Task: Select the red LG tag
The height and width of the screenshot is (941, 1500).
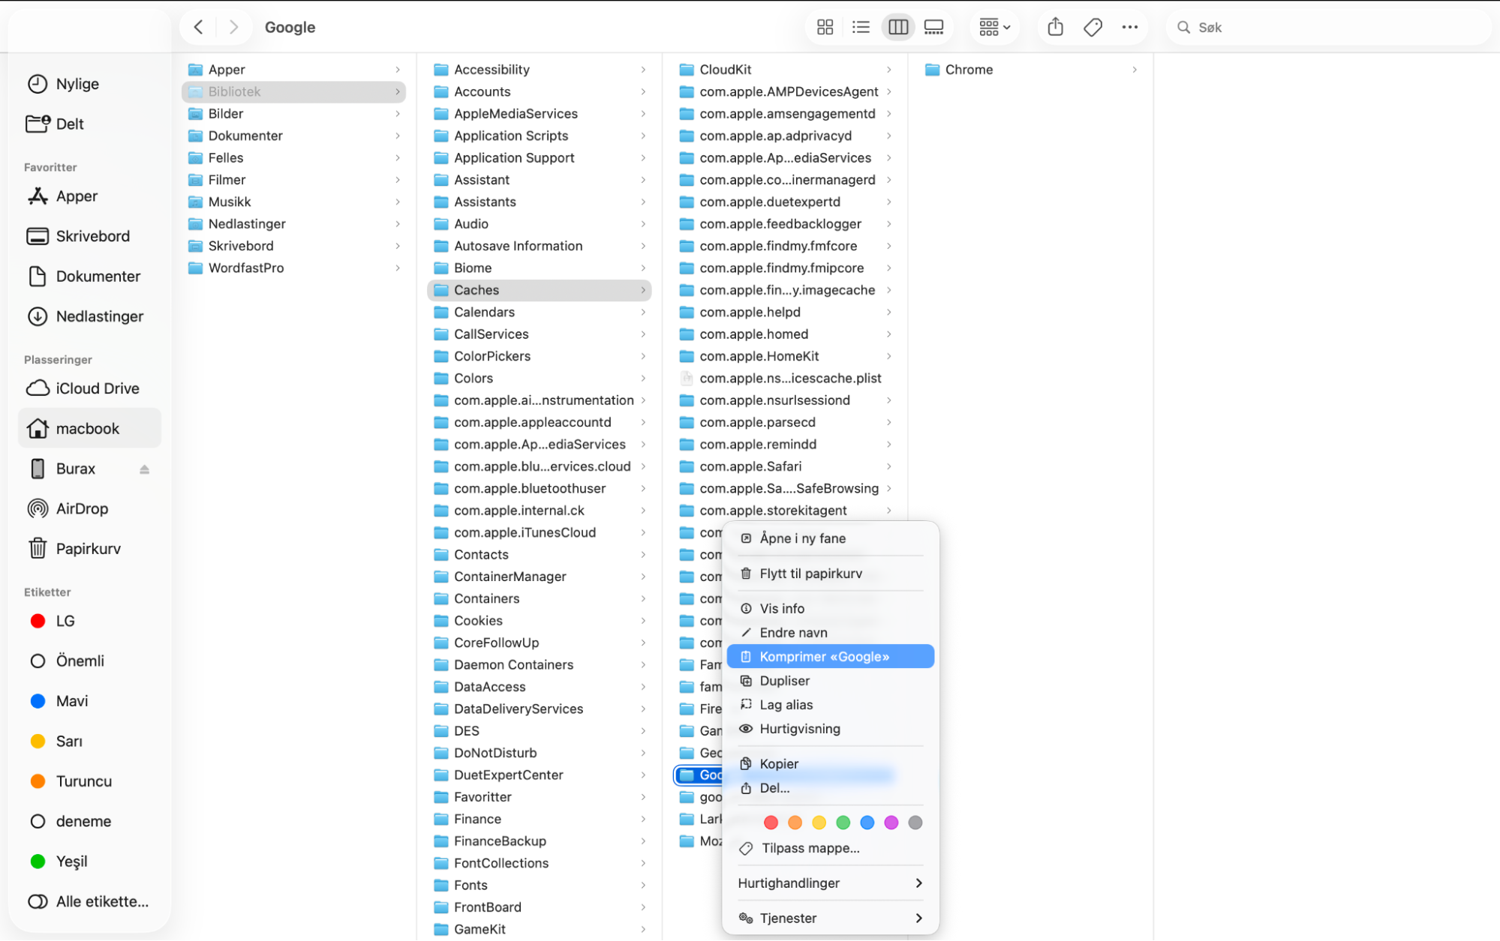Action: tap(89, 621)
